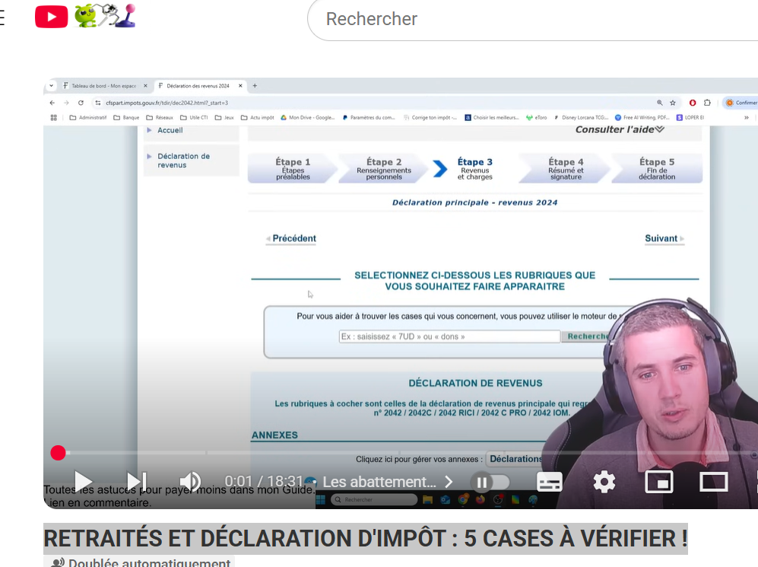The image size is (758, 567).
Task: Click the 'Doublée automatiquement' label
Action: pyautogui.click(x=149, y=563)
